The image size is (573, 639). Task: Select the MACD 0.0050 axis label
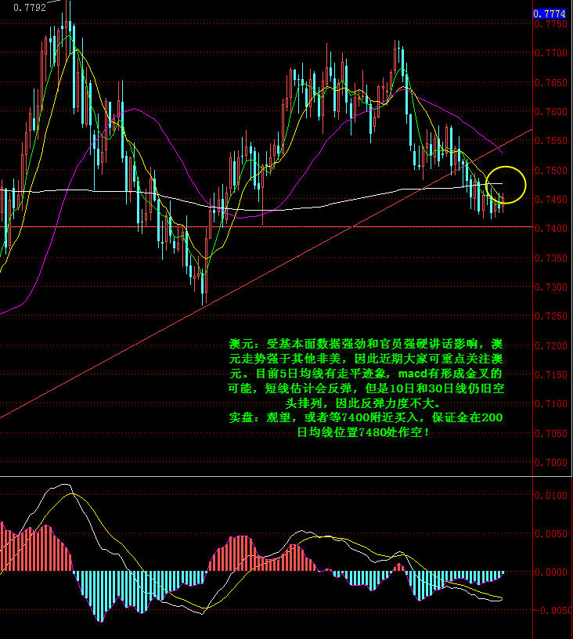(551, 534)
